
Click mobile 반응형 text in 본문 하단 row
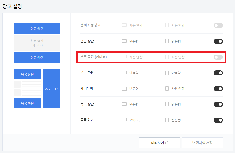click(x=176, y=73)
